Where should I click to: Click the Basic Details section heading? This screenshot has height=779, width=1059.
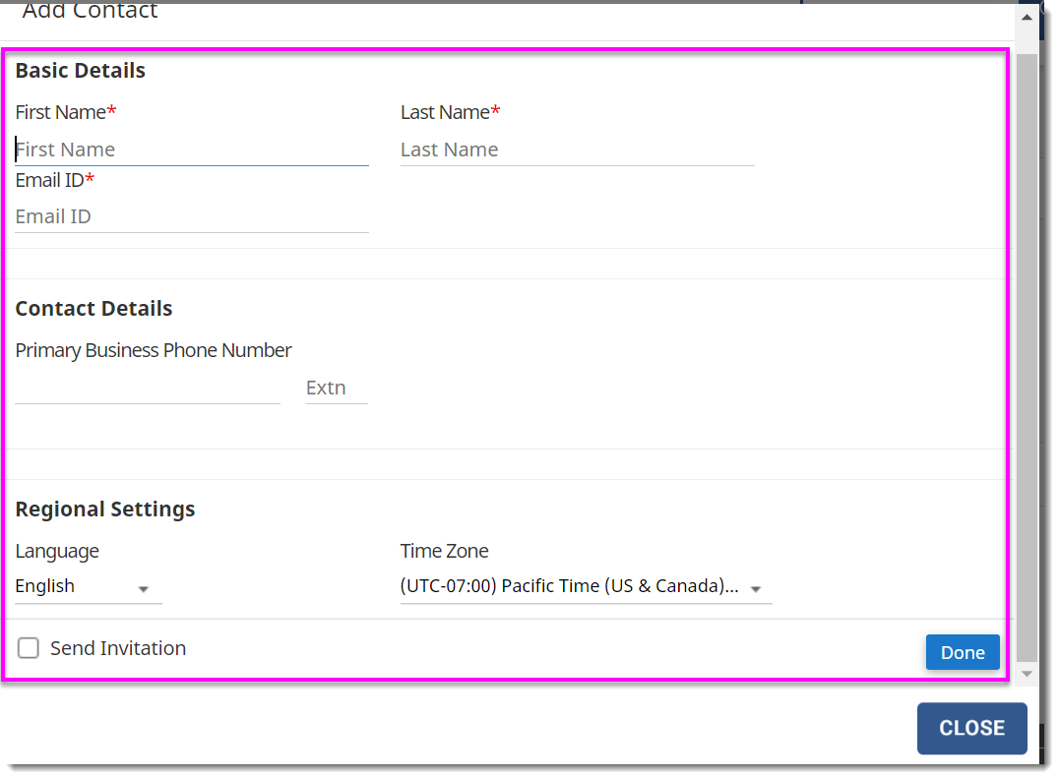tap(80, 70)
